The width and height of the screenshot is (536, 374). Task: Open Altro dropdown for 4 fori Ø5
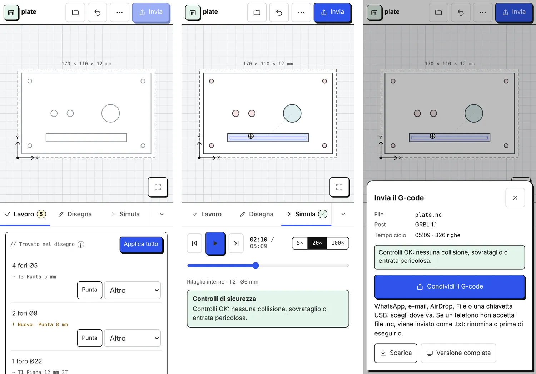click(x=133, y=290)
